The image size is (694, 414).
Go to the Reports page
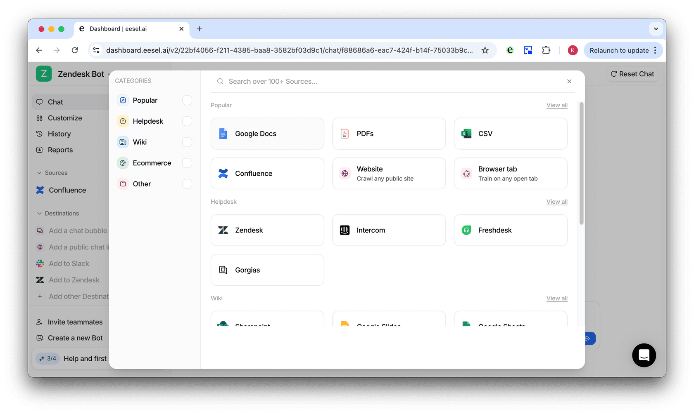pyautogui.click(x=60, y=150)
